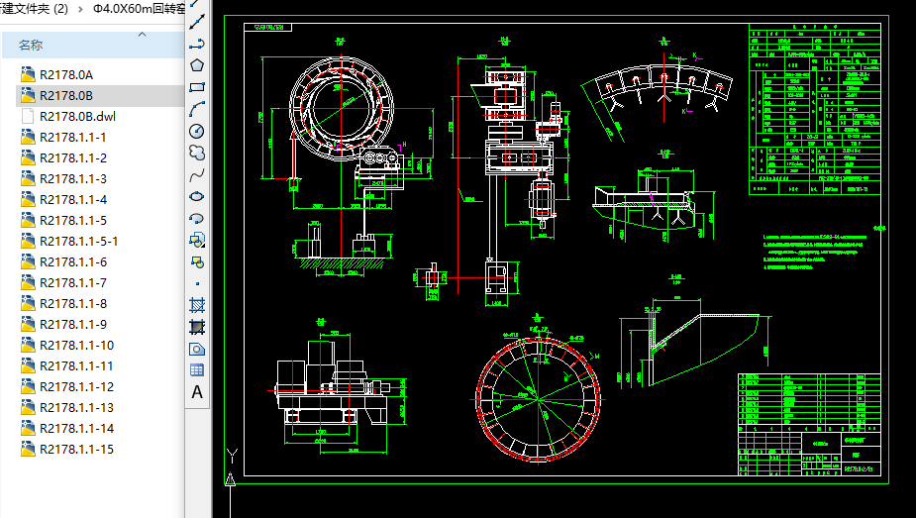Click the Table tool
This screenshot has width=916, height=518.
[x=197, y=370]
